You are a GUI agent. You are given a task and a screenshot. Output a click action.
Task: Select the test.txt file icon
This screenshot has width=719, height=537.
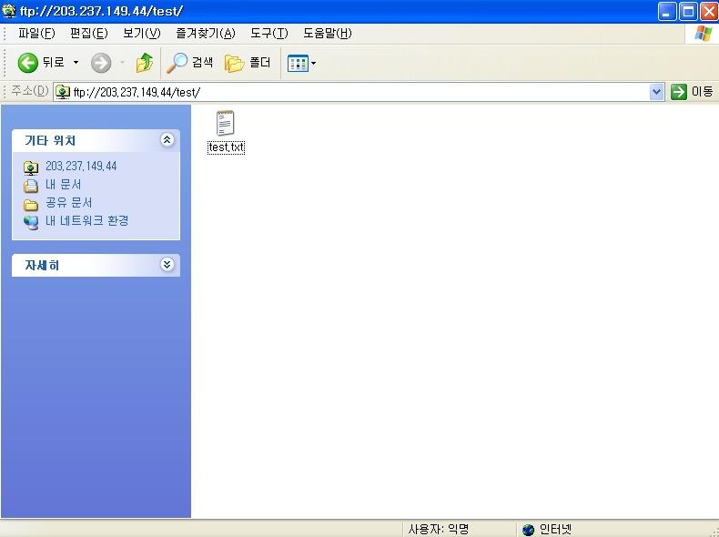coord(225,123)
